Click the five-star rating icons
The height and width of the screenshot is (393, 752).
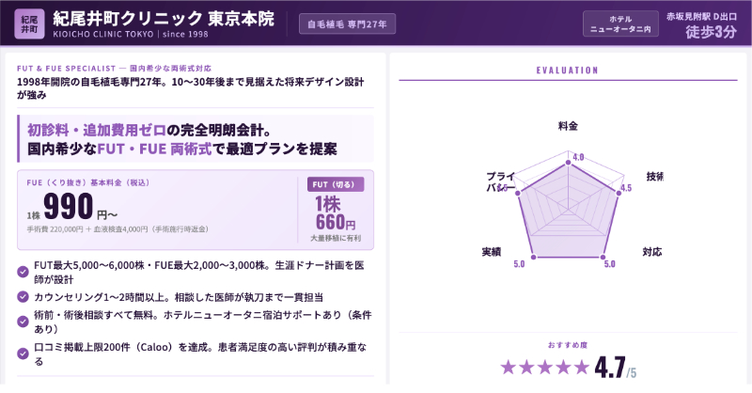click(543, 368)
